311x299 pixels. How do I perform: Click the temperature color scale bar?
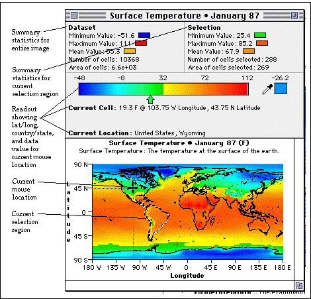pyautogui.click(x=163, y=90)
